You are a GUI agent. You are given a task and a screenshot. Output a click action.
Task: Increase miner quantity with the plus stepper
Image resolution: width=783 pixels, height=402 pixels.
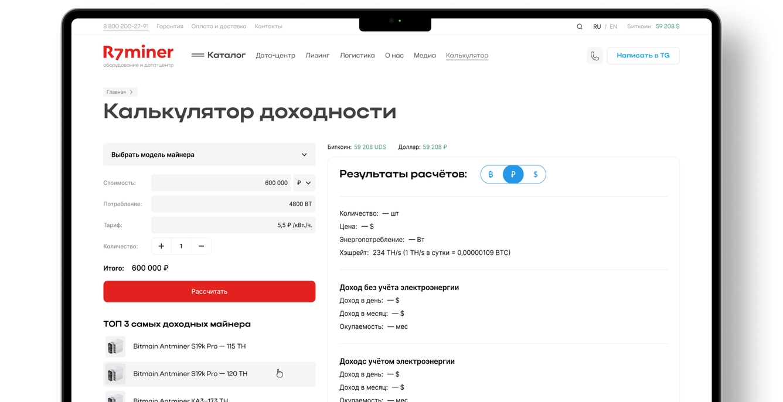pyautogui.click(x=161, y=246)
